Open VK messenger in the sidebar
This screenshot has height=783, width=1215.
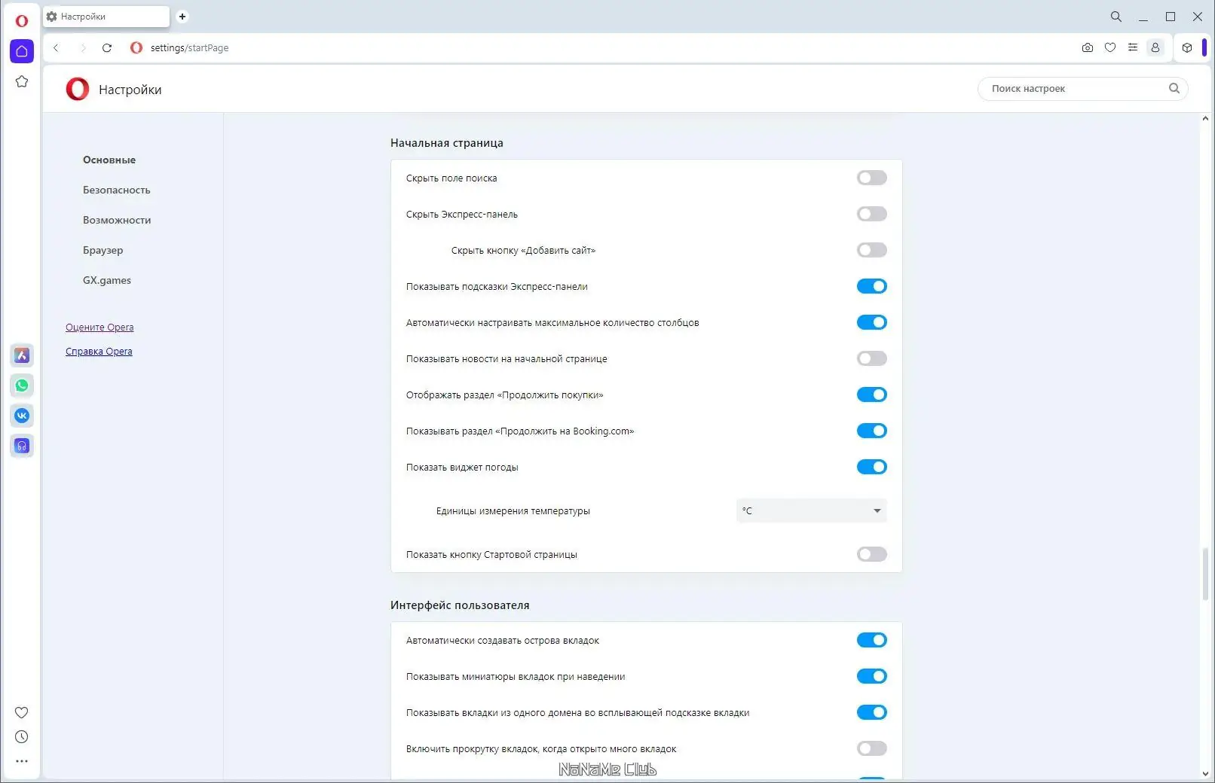[22, 415]
